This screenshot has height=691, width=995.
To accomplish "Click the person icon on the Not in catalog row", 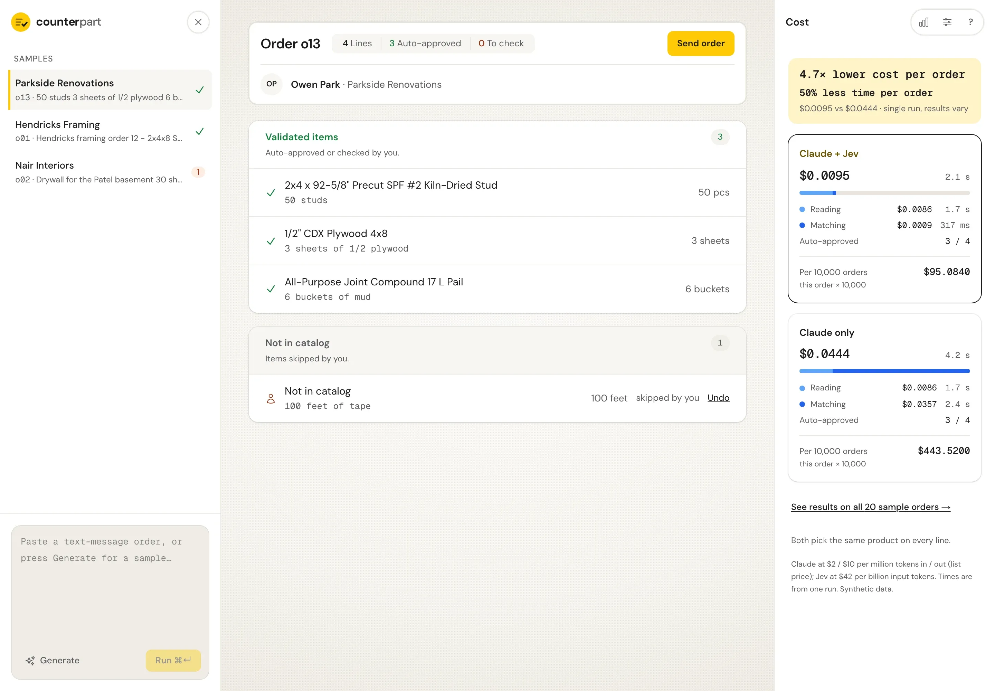I will [x=271, y=398].
